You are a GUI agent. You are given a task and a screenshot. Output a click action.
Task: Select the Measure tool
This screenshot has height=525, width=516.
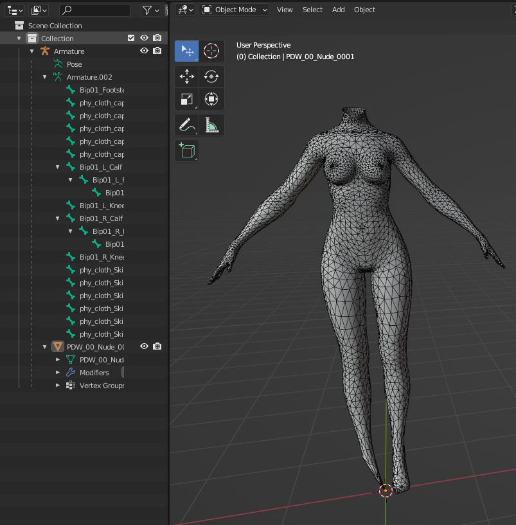click(x=211, y=125)
